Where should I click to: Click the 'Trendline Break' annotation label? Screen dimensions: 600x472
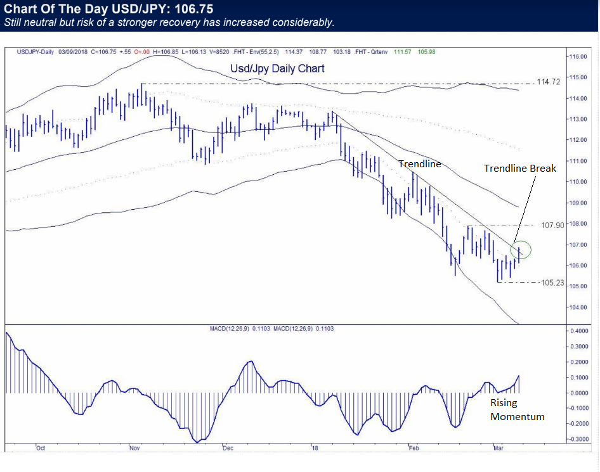tap(519, 168)
